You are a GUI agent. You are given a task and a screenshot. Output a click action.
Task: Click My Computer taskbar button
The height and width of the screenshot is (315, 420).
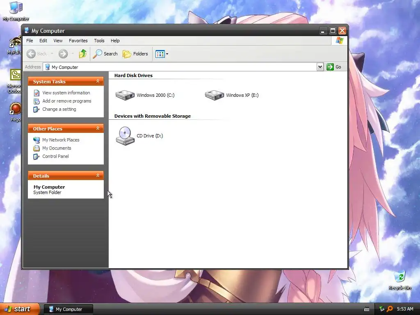click(68, 309)
